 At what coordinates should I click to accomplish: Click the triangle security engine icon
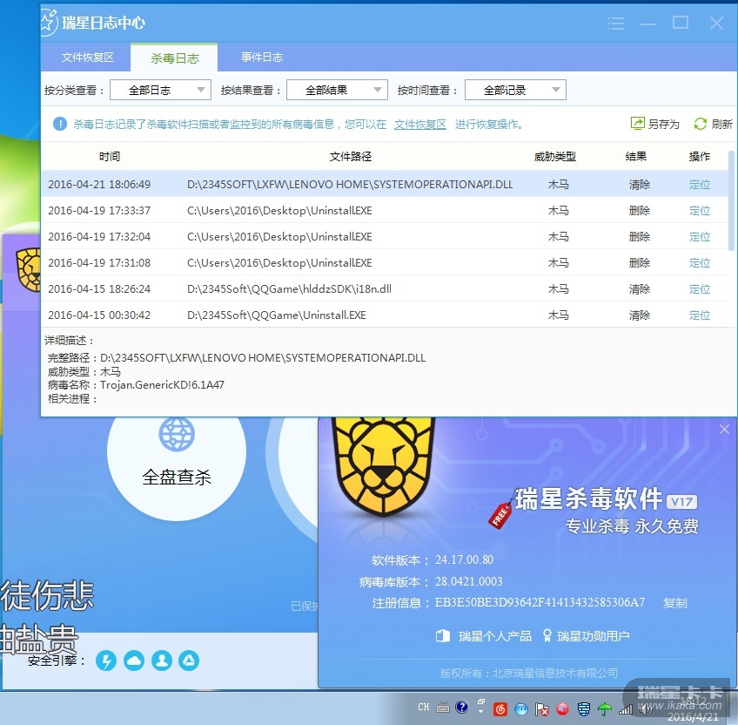pos(189,661)
